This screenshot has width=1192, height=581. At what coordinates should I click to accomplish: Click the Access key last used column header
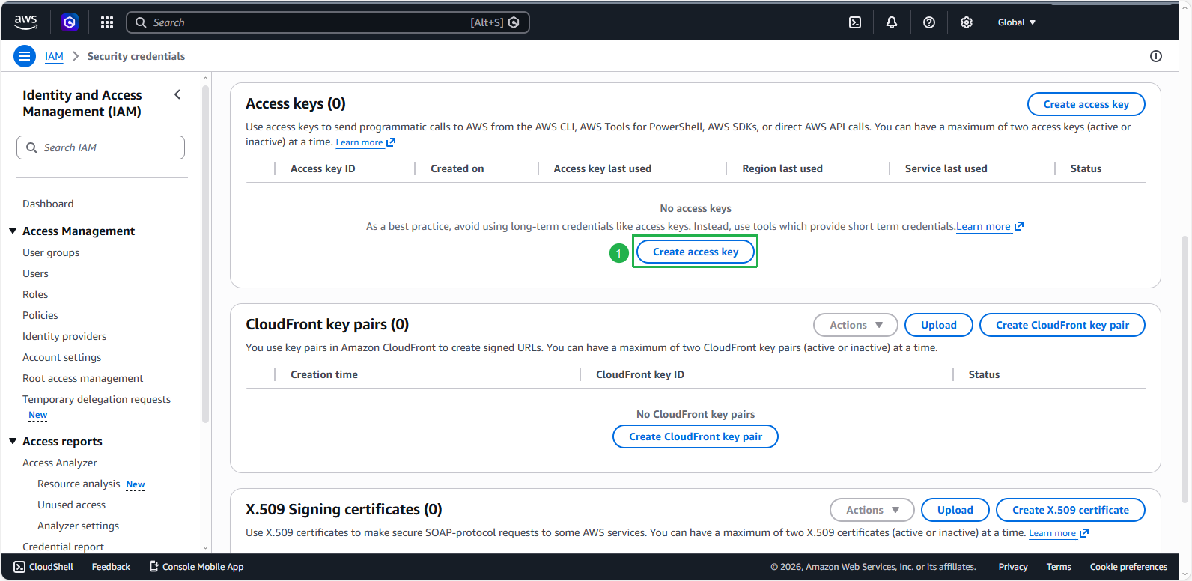[x=603, y=168]
